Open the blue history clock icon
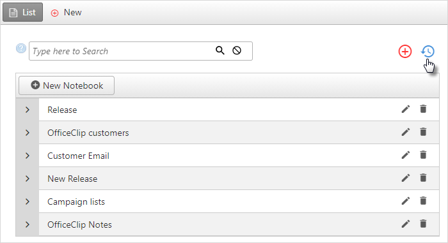 pyautogui.click(x=428, y=51)
